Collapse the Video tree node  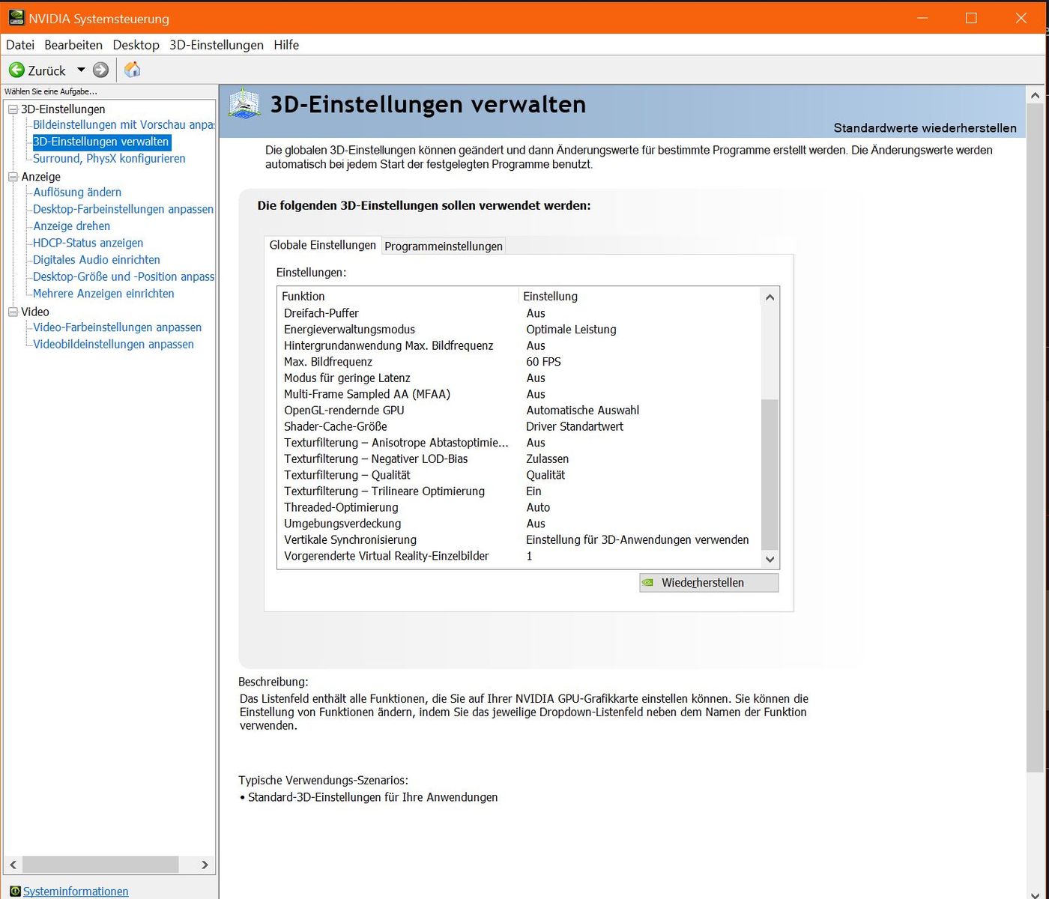(x=13, y=312)
